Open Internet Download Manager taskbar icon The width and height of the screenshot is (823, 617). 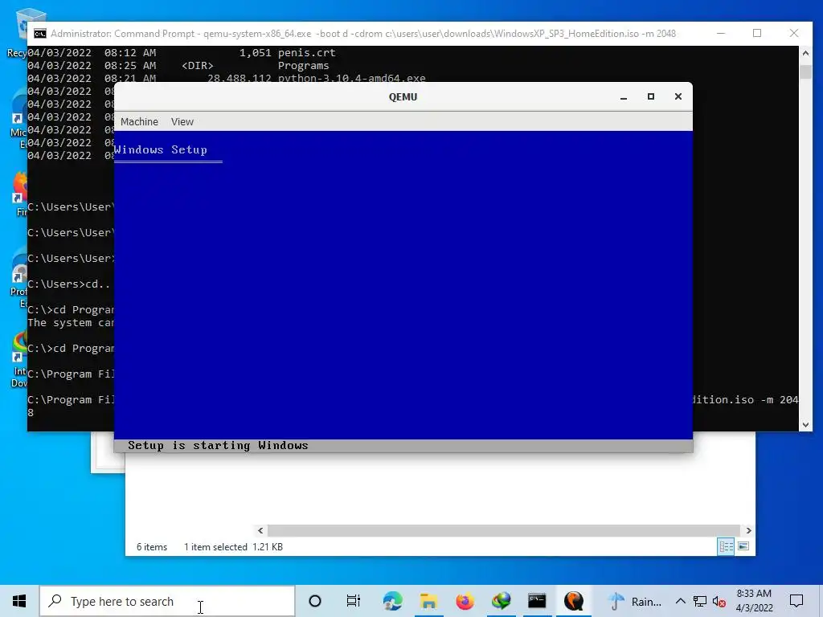(x=502, y=601)
